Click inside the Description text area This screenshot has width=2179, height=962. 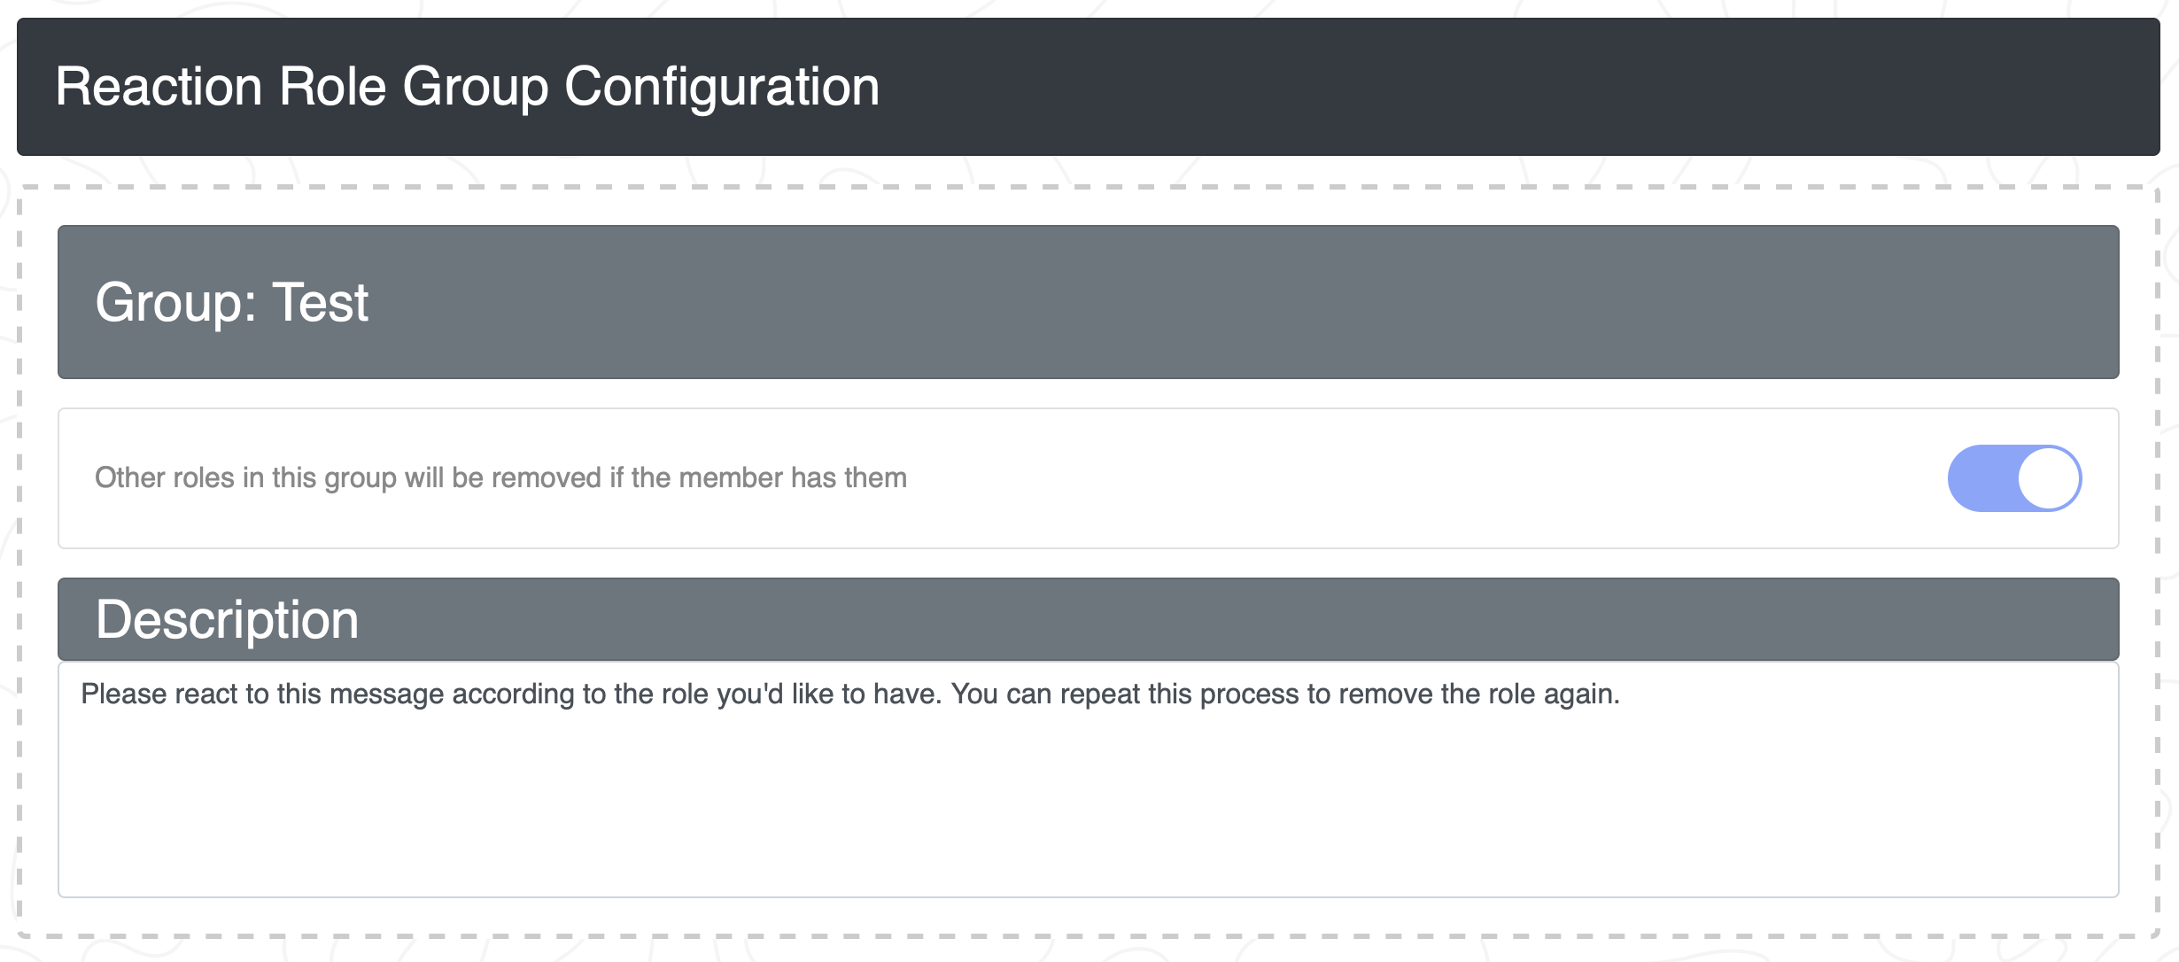coord(1088,780)
